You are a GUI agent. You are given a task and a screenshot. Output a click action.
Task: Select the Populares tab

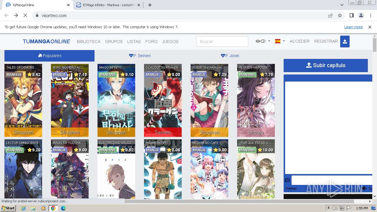click(49, 56)
